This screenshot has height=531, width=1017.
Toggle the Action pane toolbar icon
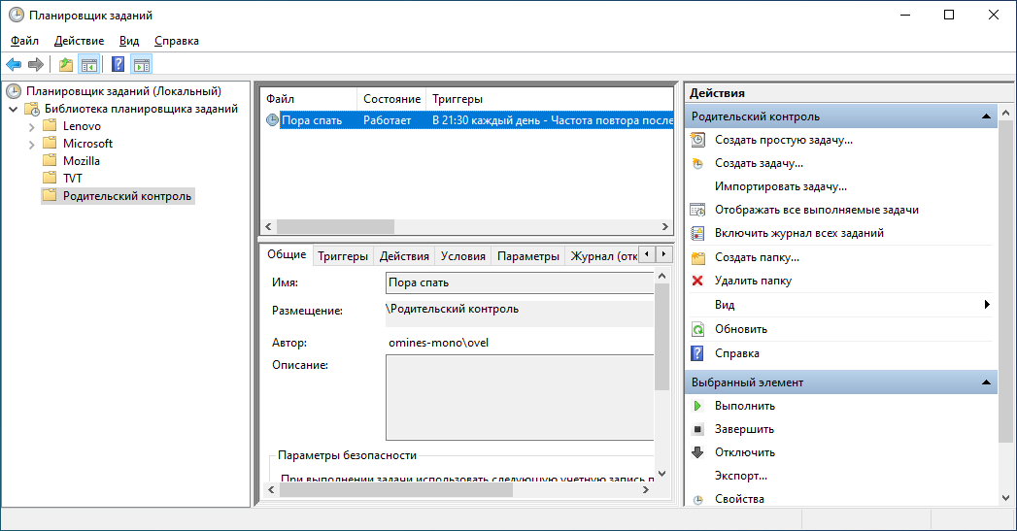pyautogui.click(x=142, y=64)
